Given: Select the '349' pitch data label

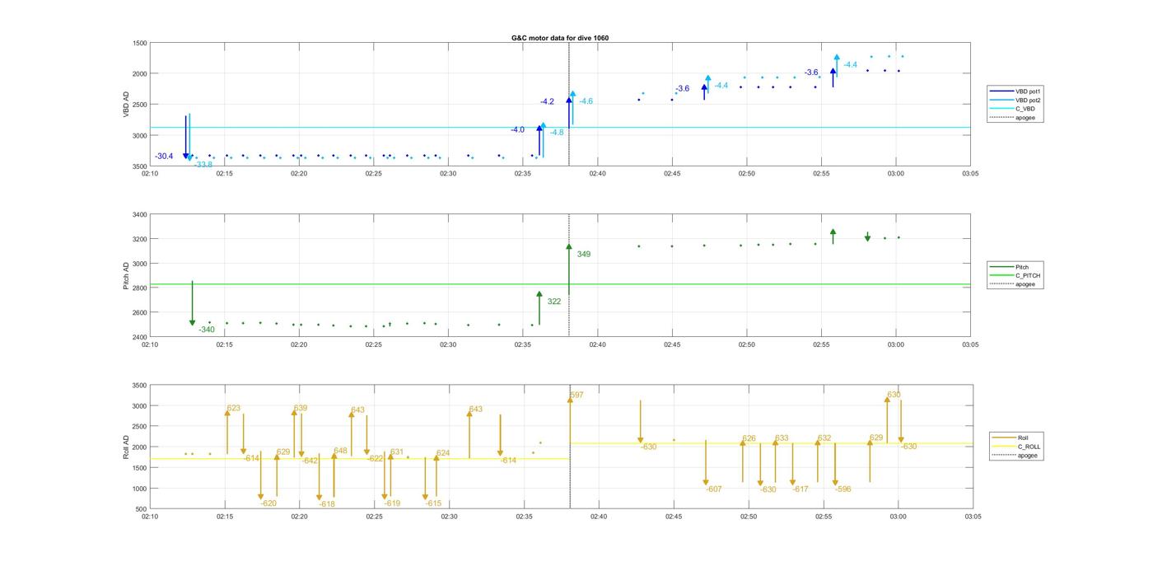Looking at the screenshot, I should tap(584, 255).
